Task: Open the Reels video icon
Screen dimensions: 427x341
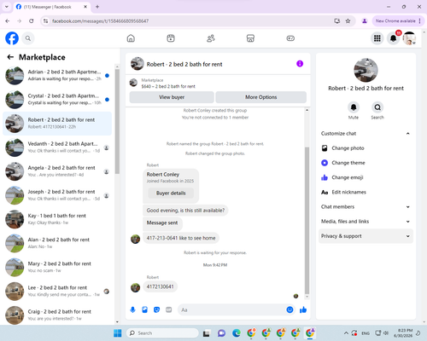Action: [171, 38]
